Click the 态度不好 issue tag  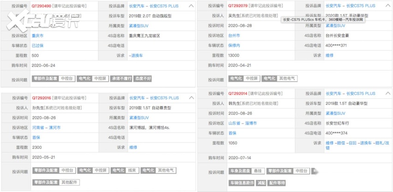[x=143, y=78]
